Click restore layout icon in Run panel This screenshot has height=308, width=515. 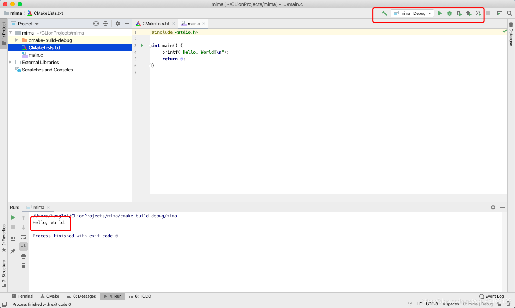[x=13, y=239]
